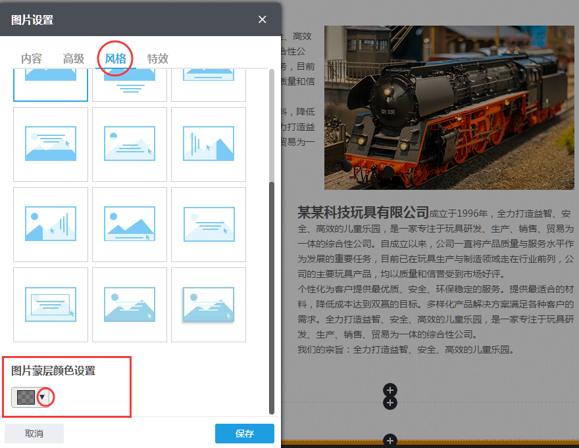Viewport: 579px width, 448px height.
Task: Select the faded overlay style in the bottom row
Action: coord(208,304)
